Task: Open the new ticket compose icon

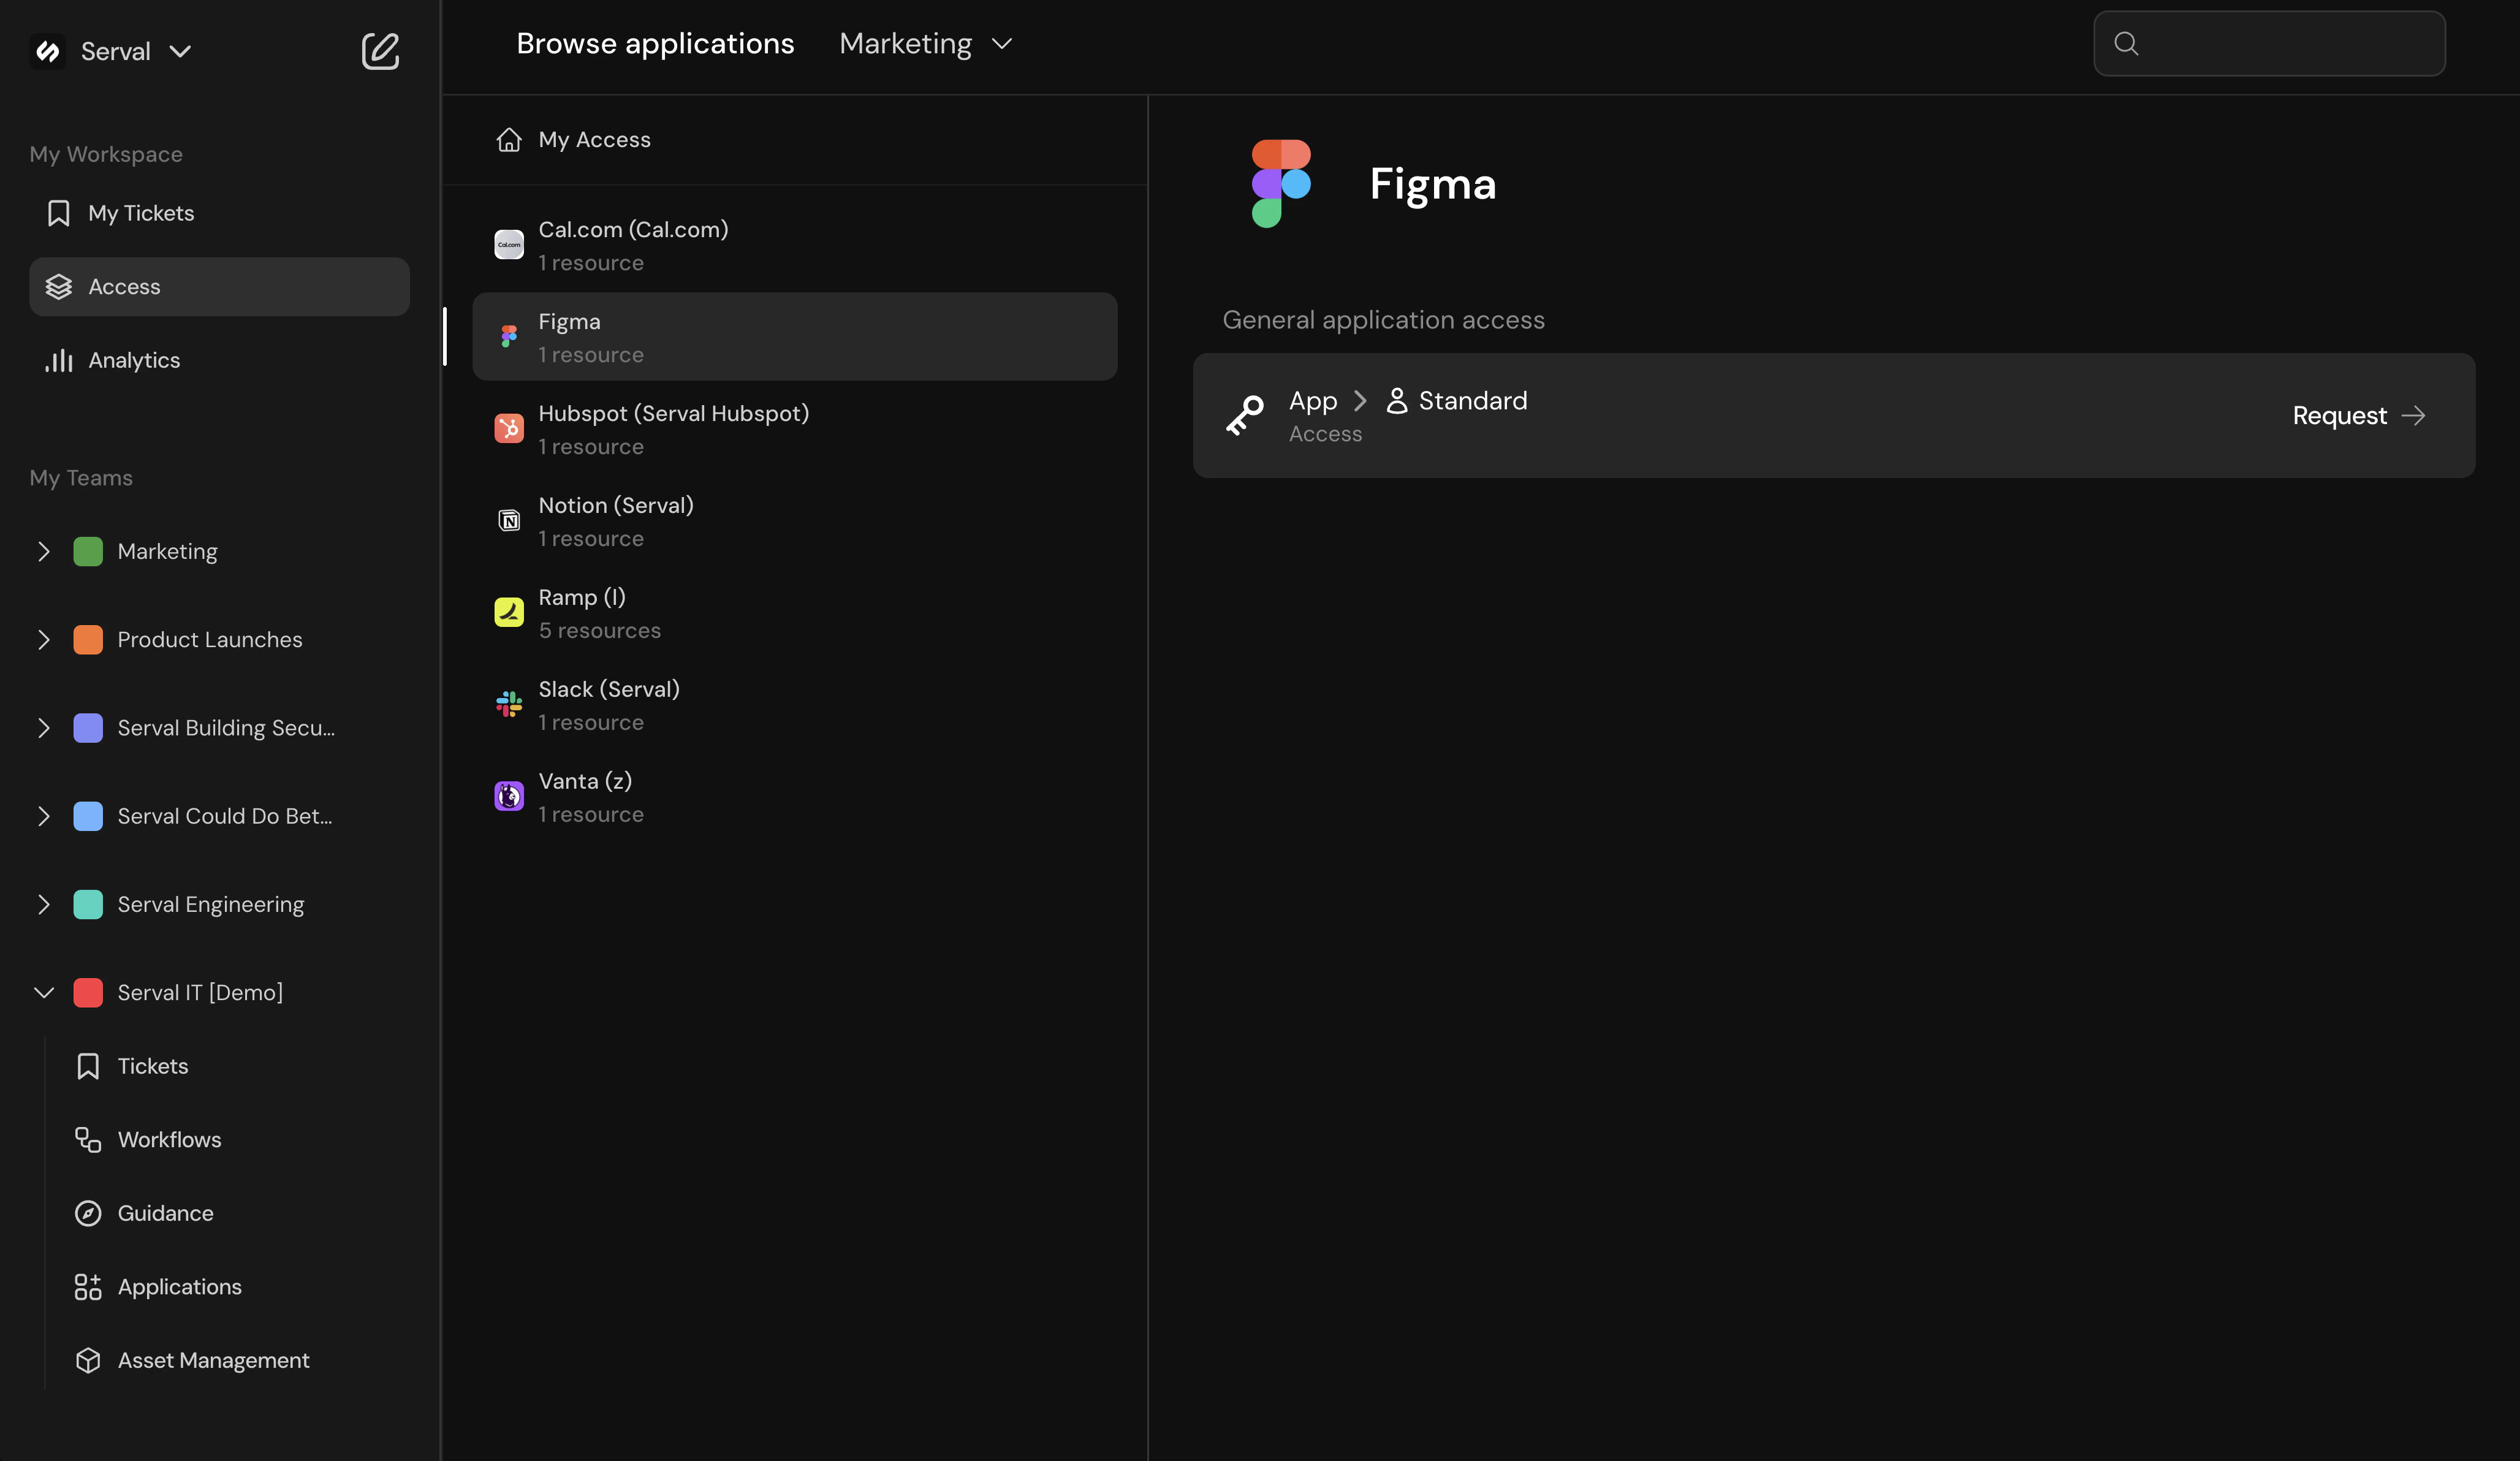Action: coord(380,51)
